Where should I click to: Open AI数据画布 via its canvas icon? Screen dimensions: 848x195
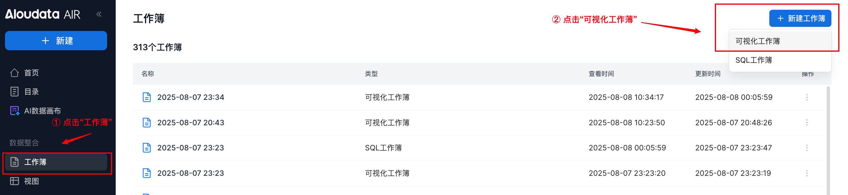click(x=14, y=111)
